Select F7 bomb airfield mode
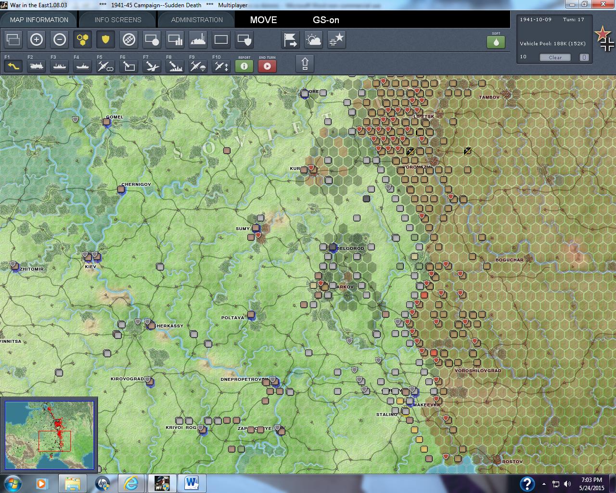This screenshot has width=616, height=493. point(152,65)
